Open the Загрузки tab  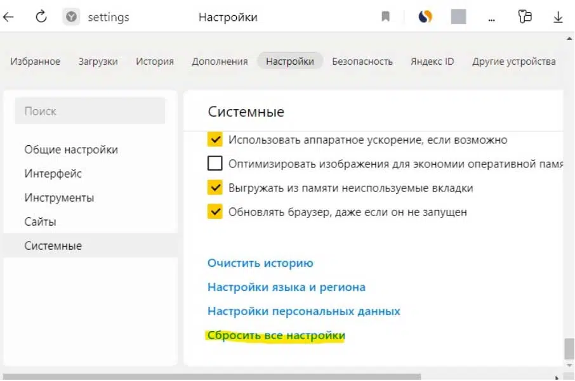(x=98, y=61)
